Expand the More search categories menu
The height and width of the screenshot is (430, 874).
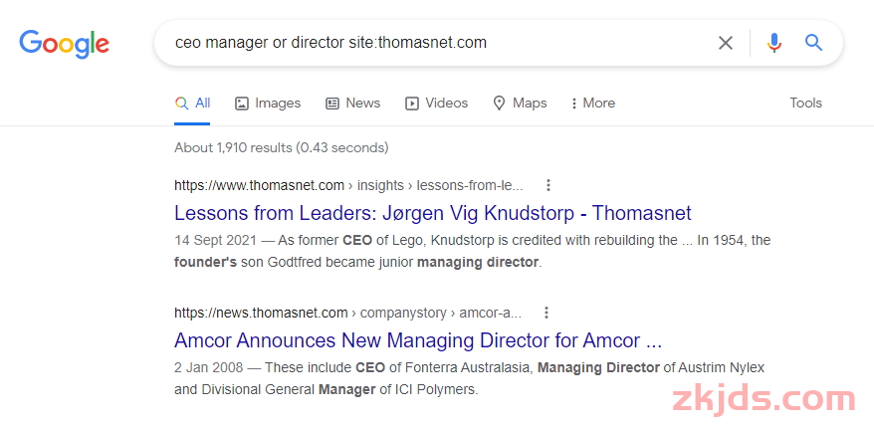pyautogui.click(x=593, y=104)
